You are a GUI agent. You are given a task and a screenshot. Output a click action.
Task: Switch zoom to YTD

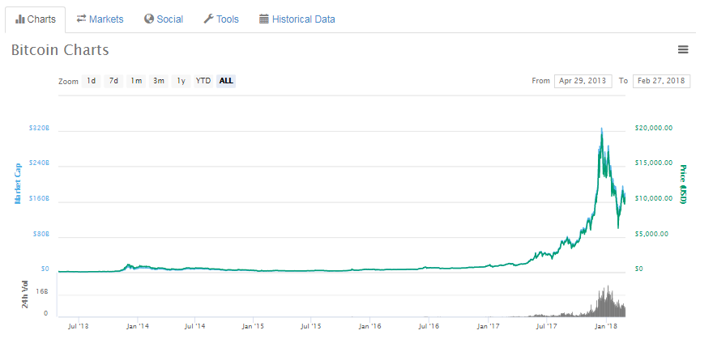pyautogui.click(x=203, y=81)
